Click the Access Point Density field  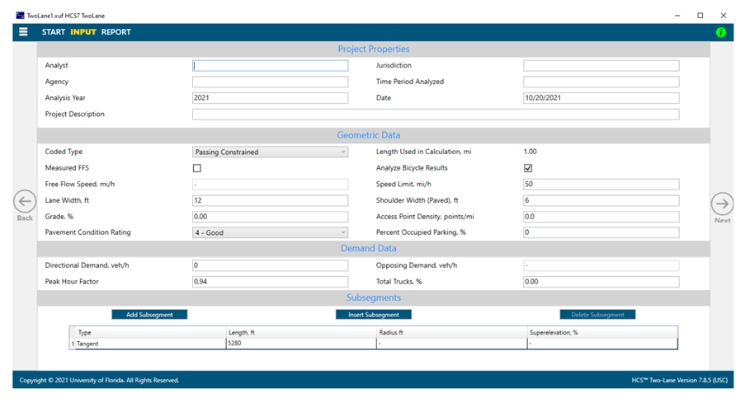pos(601,217)
